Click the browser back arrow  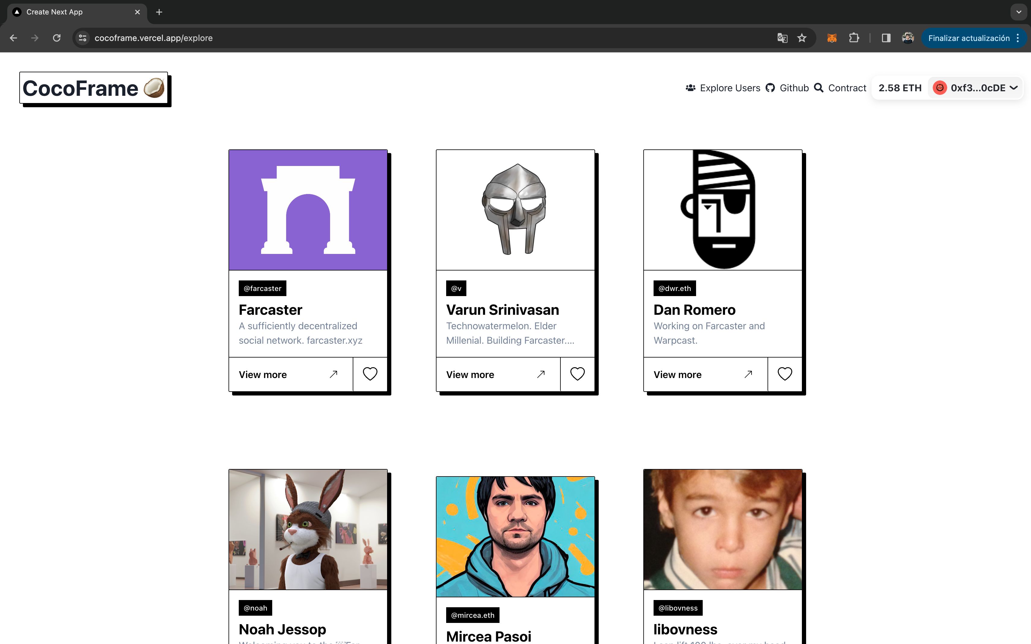pos(13,38)
